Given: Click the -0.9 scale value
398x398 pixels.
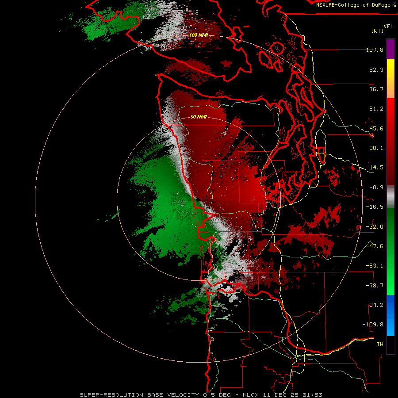Looking at the screenshot, I should [x=376, y=188].
